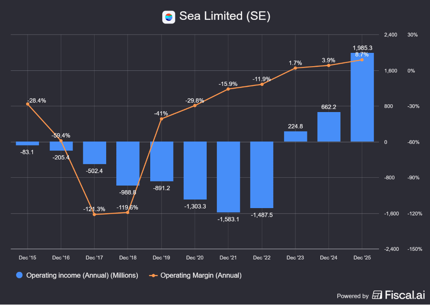This screenshot has height=305, width=430.
Task: Click the Operating Margin (Annual) legend label
Action: [201, 276]
